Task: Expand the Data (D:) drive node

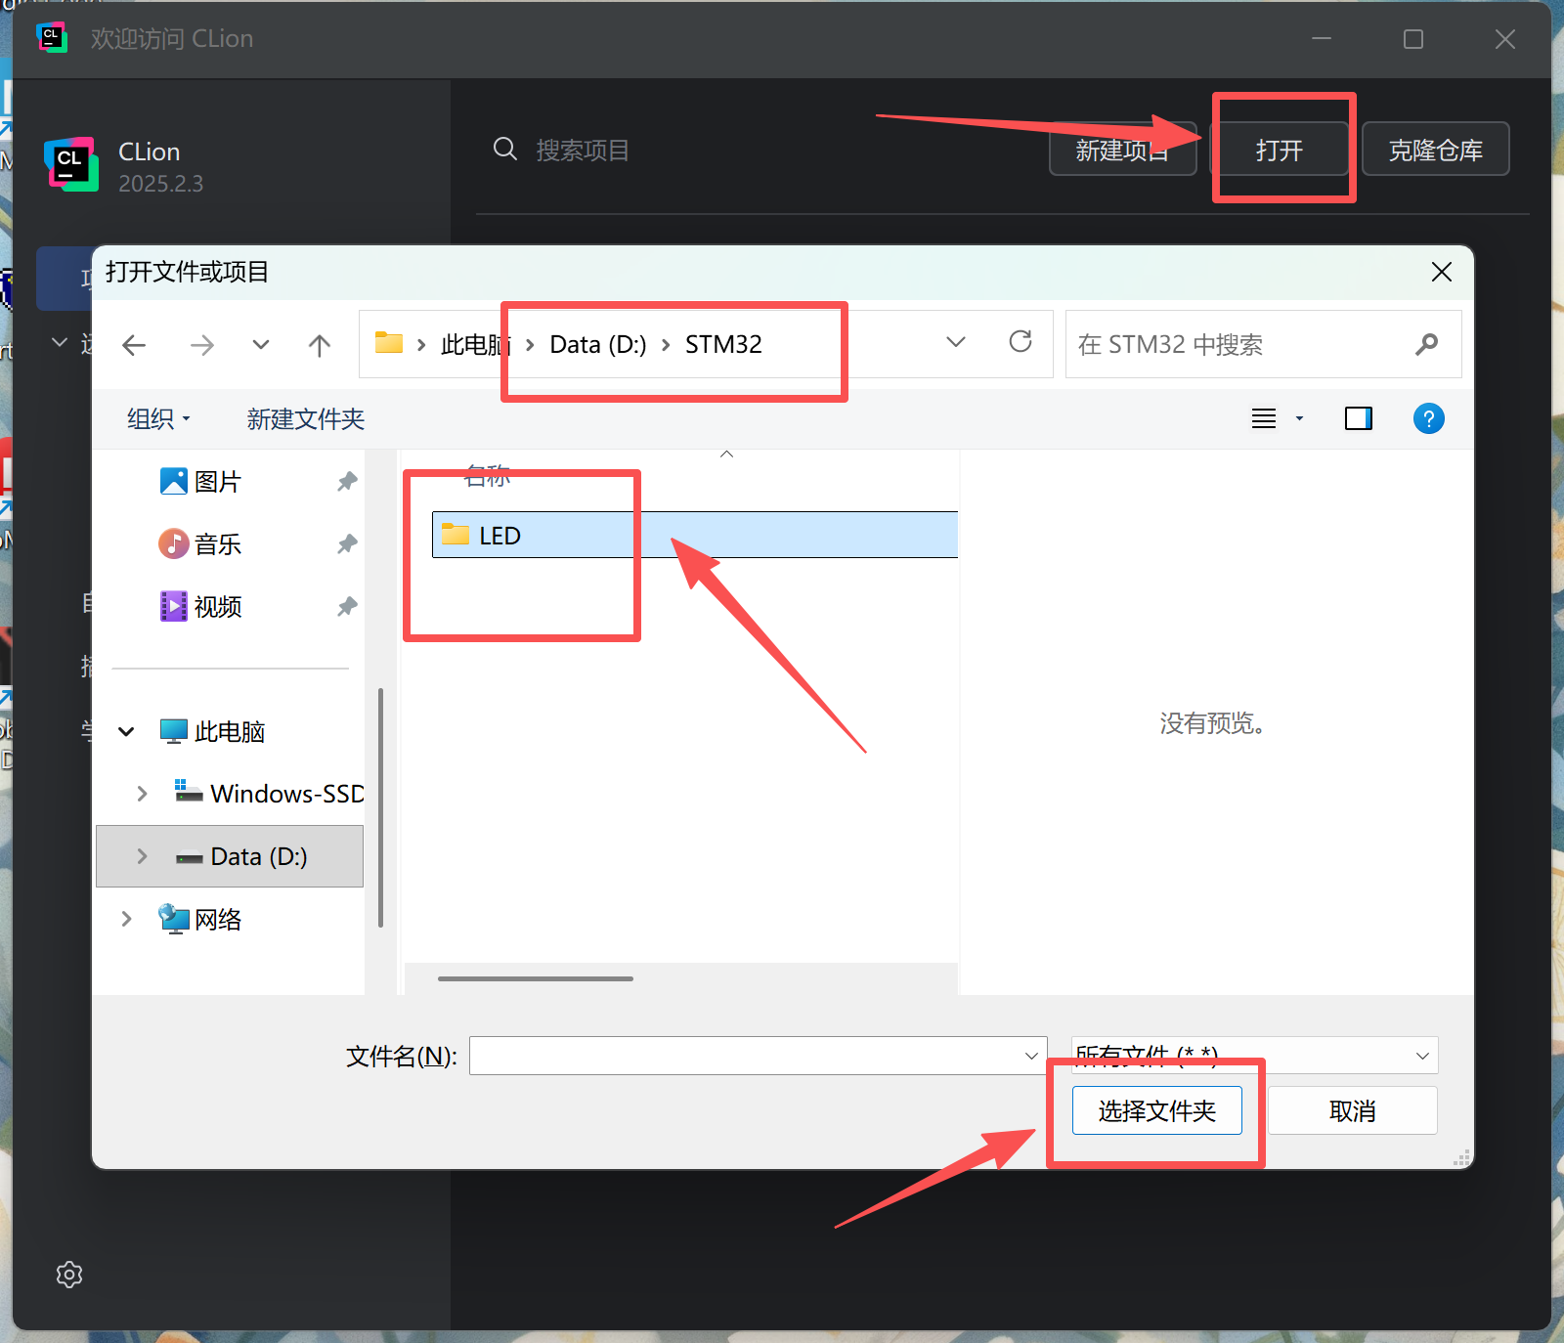Action: (143, 856)
